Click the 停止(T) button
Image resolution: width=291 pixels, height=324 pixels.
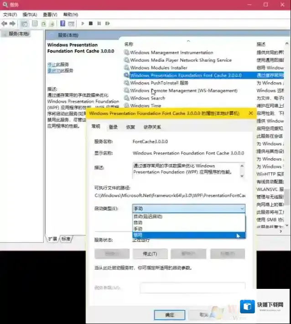(x=150, y=254)
